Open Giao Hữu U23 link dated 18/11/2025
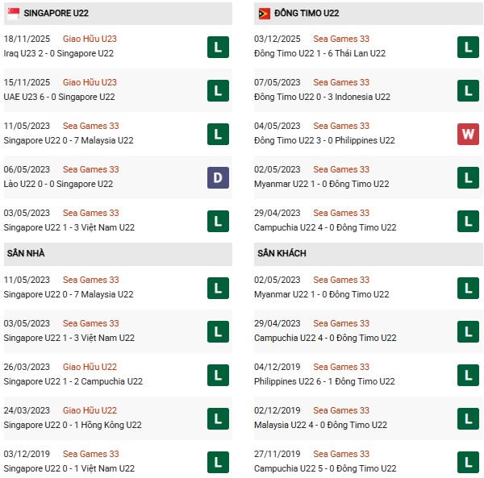The height and width of the screenshot is (478, 484). [x=90, y=39]
